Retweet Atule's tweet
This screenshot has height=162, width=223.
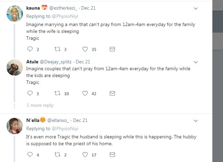pos(57,93)
